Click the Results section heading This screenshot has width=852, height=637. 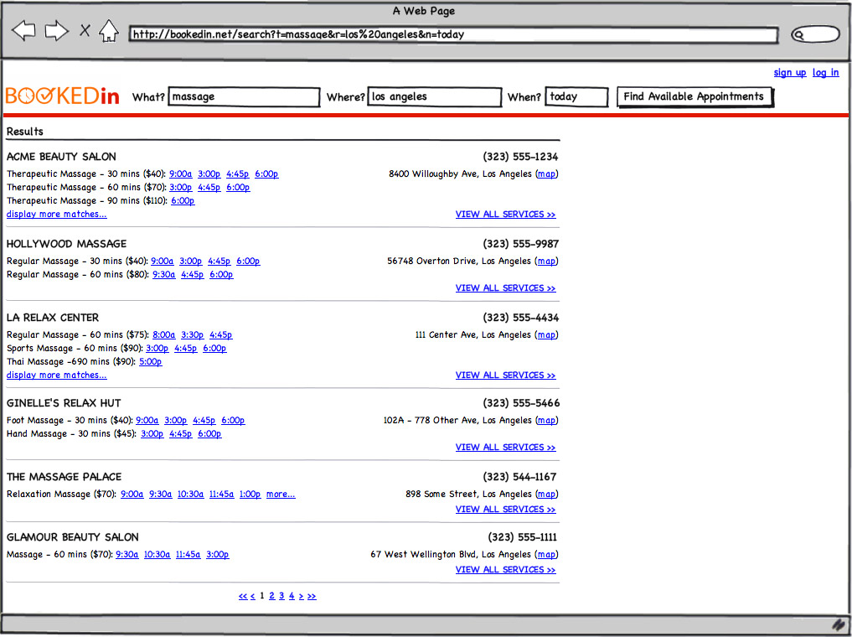pos(25,132)
